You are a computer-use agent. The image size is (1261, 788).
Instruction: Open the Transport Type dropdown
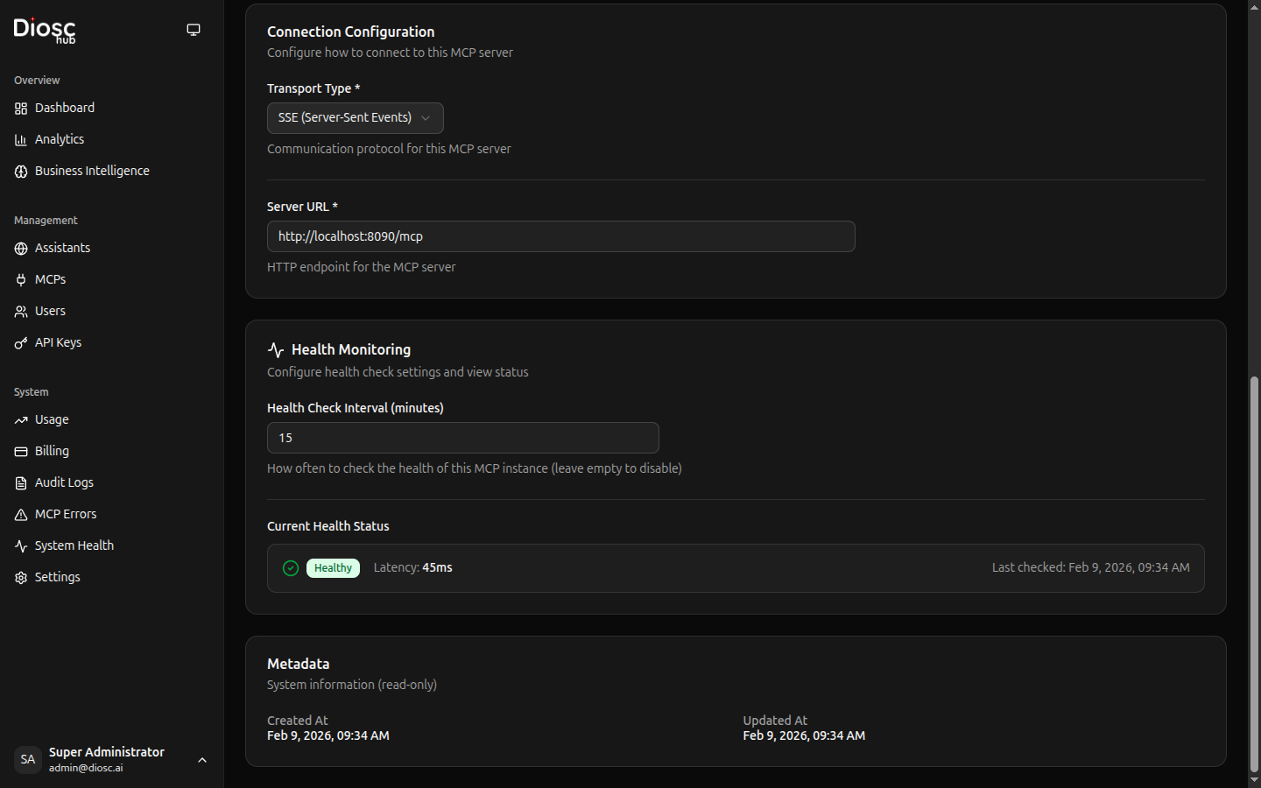(x=355, y=118)
